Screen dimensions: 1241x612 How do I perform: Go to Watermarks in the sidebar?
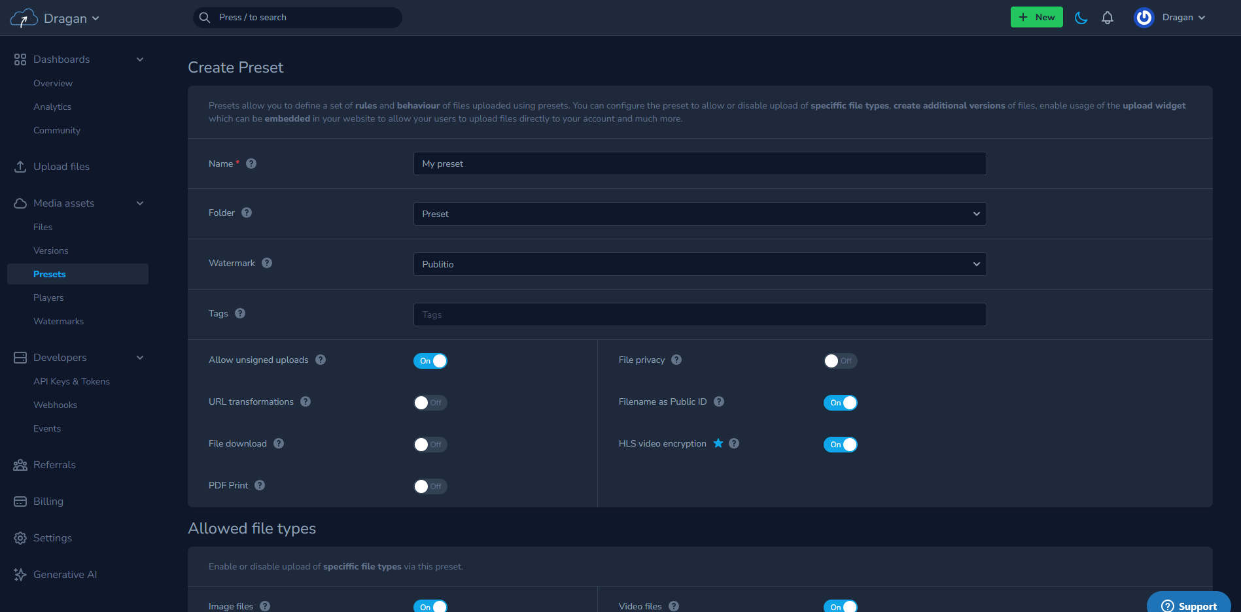pyautogui.click(x=58, y=321)
